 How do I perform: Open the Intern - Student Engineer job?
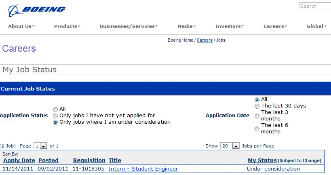(143, 169)
